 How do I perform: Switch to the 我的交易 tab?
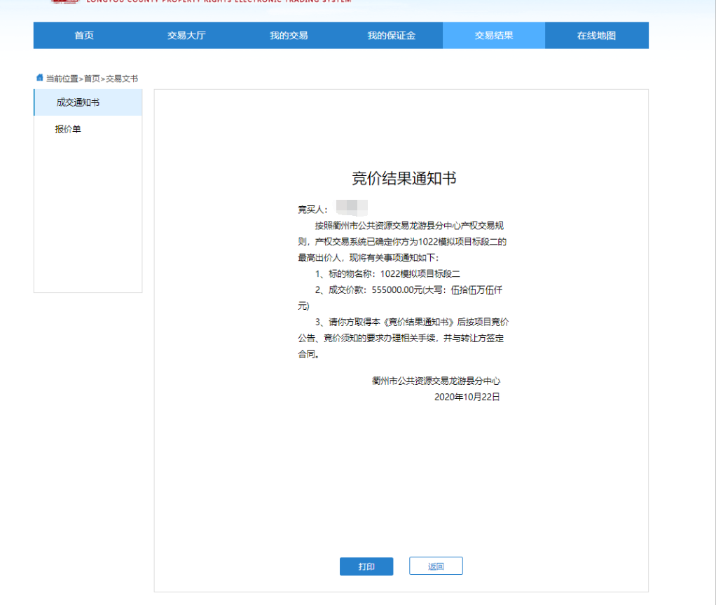point(289,36)
